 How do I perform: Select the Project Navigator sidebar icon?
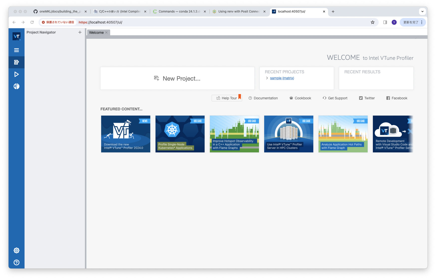17,62
